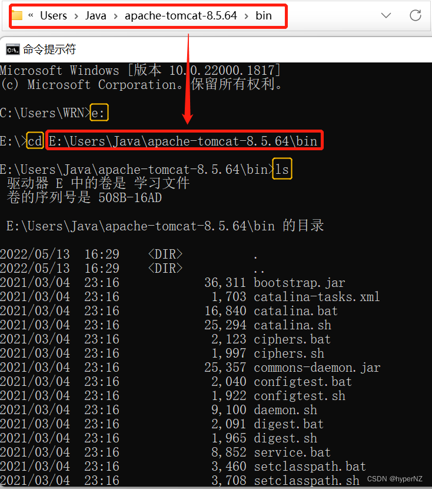Click the folder icon in address bar

tap(17, 15)
